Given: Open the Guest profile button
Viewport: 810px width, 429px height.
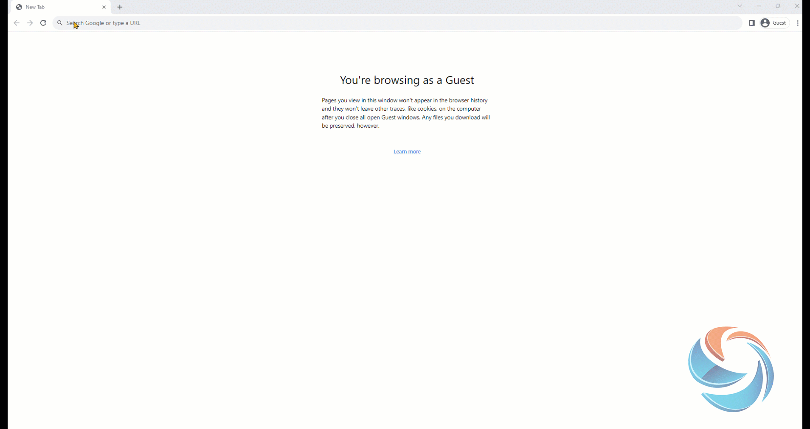Looking at the screenshot, I should point(774,23).
